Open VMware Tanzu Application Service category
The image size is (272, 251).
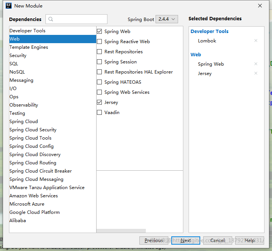click(x=53, y=188)
